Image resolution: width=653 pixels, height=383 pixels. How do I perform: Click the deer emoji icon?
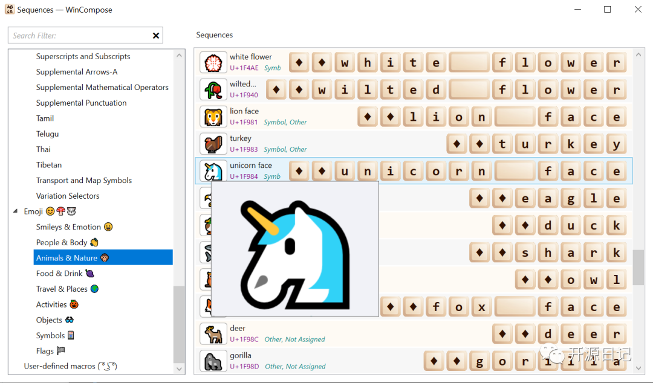[213, 334]
